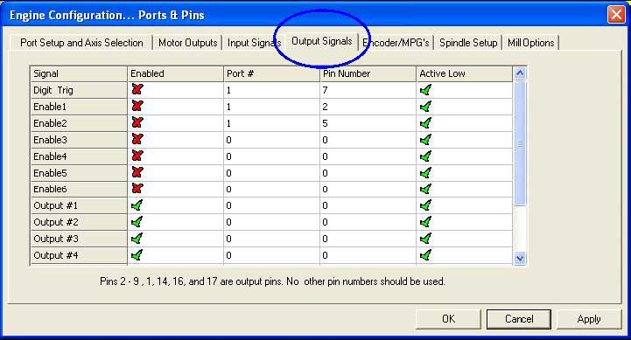Toggle Active Low check for Output #1
Viewport: 631px width, 340px height.
click(x=425, y=205)
